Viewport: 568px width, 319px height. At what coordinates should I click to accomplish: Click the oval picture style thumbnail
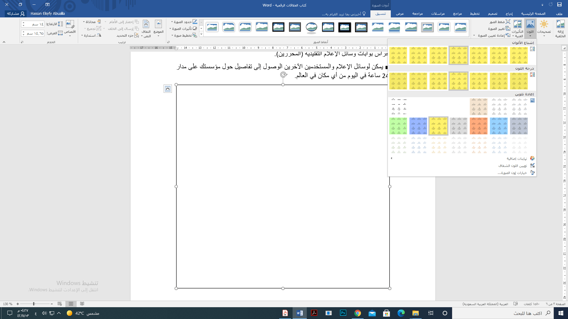point(311,27)
